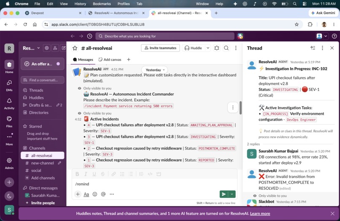Open channel notification bell settings
The width and height of the screenshot is (340, 221).
pos(217,48)
